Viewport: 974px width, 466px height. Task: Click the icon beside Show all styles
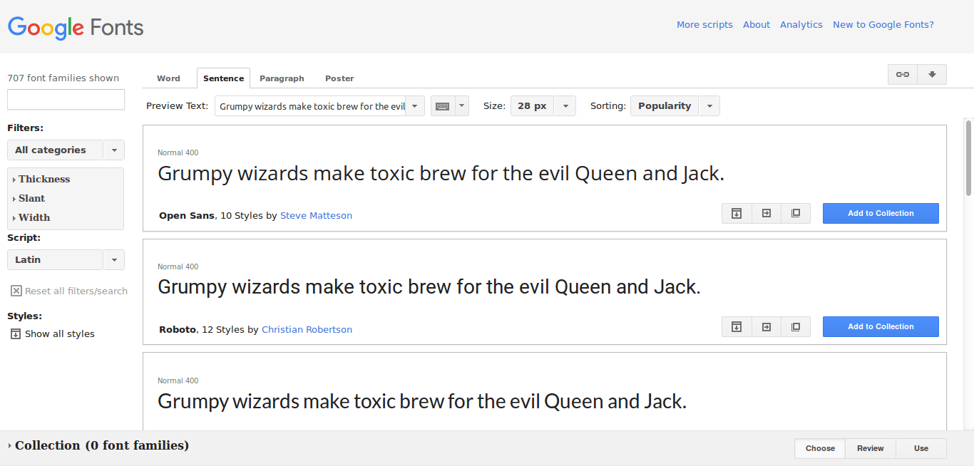(16, 333)
